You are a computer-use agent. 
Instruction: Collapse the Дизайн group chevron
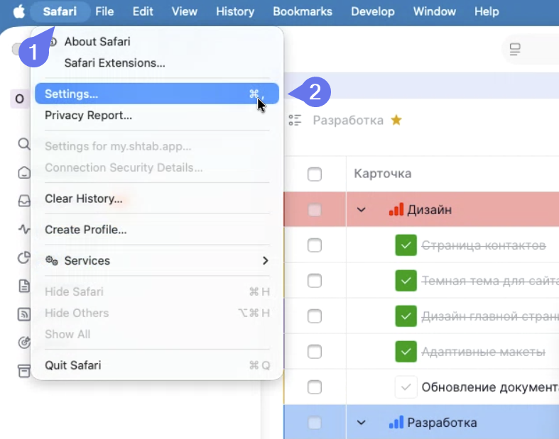[361, 210]
